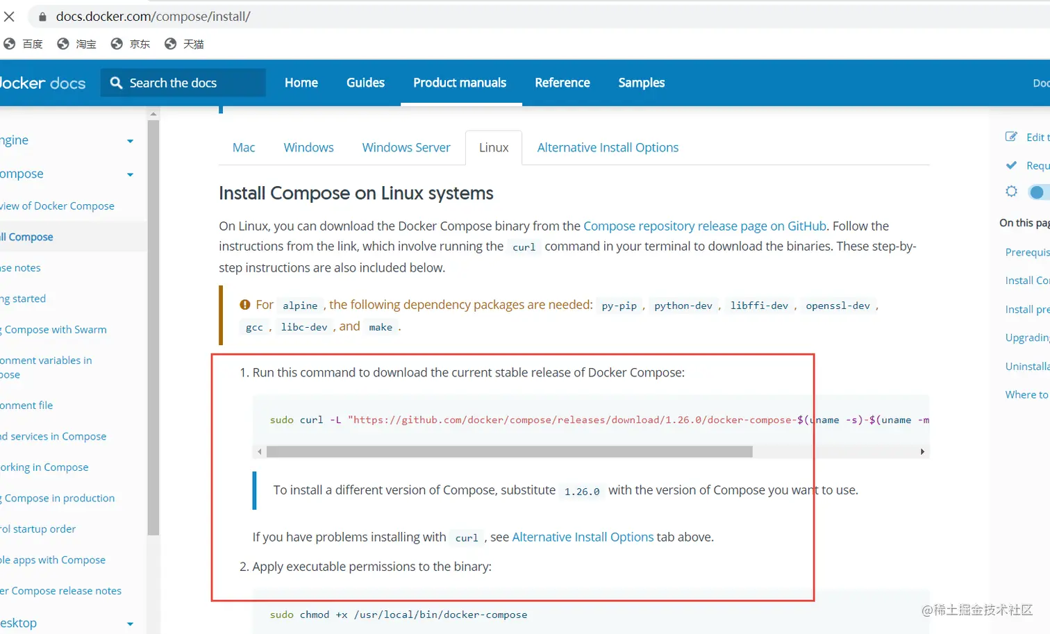Click the docker docs logo
Image resolution: width=1050 pixels, height=634 pixels.
point(43,83)
